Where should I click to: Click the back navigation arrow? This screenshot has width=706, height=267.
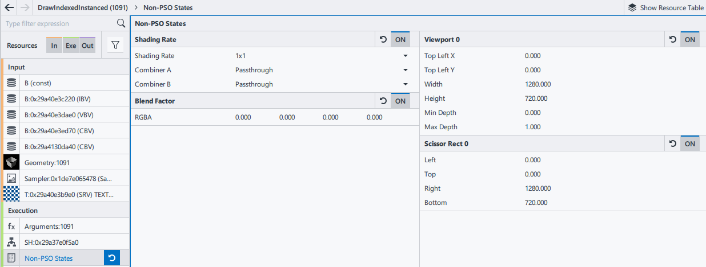(9, 8)
